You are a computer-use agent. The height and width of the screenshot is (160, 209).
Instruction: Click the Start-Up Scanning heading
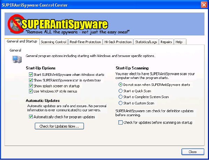(132, 68)
